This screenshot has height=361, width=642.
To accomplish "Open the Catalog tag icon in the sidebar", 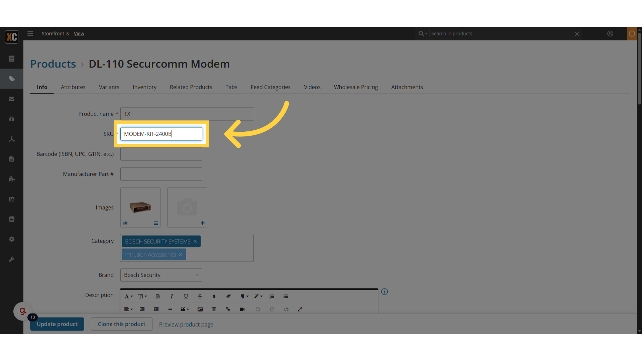I will [12, 79].
